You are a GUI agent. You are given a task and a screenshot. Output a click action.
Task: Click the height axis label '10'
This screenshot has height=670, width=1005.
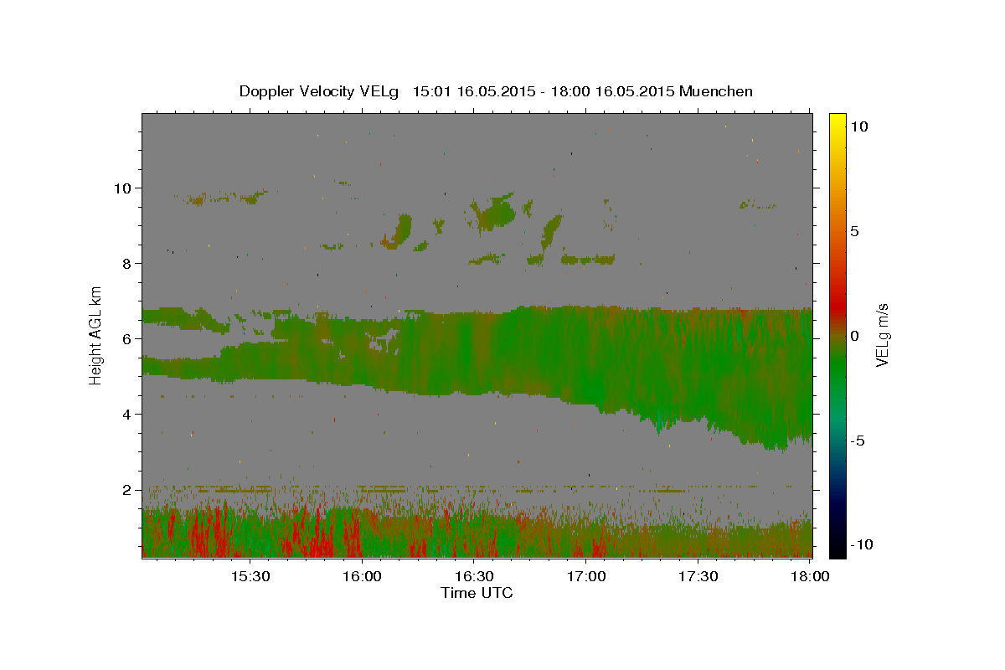pyautogui.click(x=124, y=188)
